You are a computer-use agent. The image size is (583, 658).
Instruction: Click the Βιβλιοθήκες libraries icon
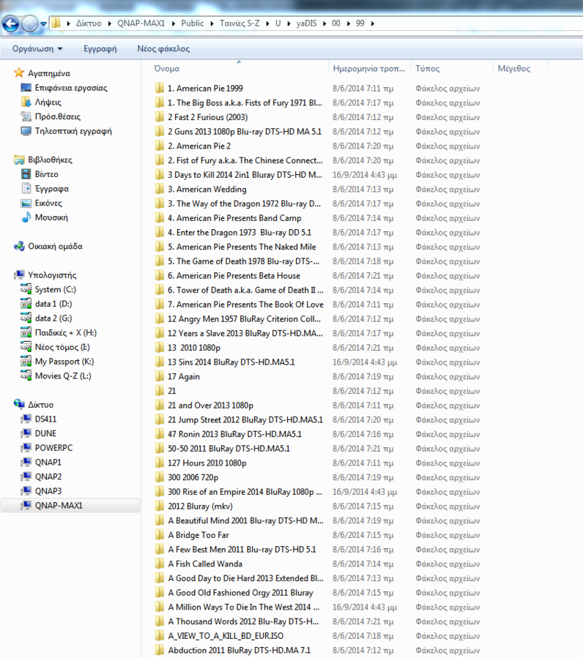(x=19, y=160)
